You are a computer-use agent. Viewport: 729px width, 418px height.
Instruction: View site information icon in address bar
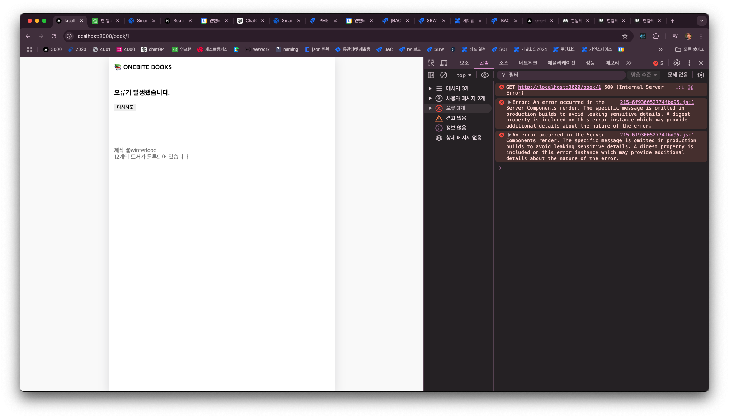69,36
